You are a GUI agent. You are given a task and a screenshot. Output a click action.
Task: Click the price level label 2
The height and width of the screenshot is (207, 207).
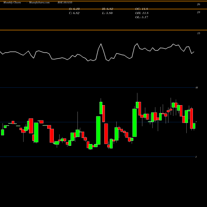196,157
